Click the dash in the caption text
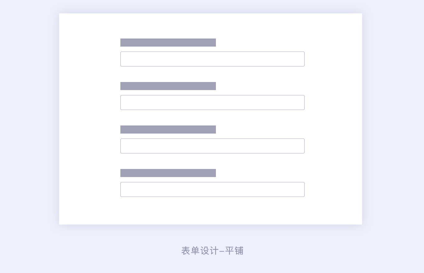 (x=221, y=251)
